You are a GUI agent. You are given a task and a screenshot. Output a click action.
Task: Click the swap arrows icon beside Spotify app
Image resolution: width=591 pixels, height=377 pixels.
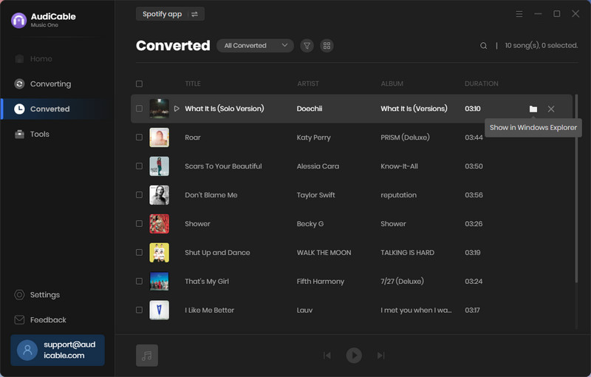(194, 14)
